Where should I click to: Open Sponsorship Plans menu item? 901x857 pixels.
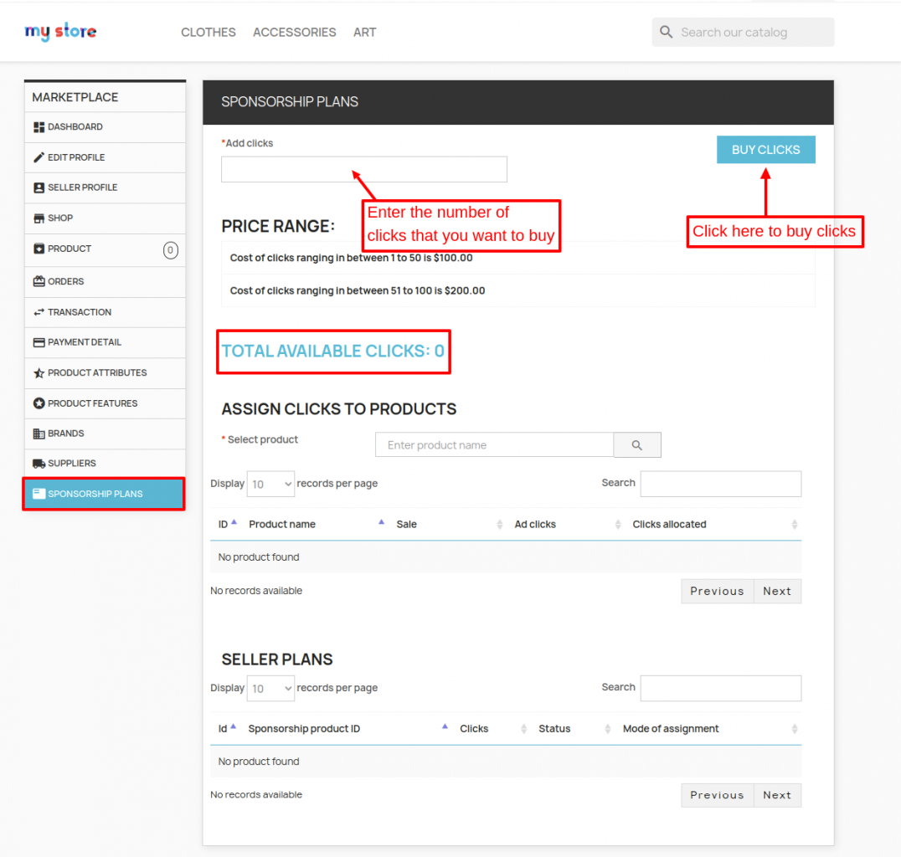coord(104,494)
